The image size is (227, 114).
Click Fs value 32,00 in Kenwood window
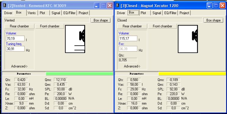point(21,89)
